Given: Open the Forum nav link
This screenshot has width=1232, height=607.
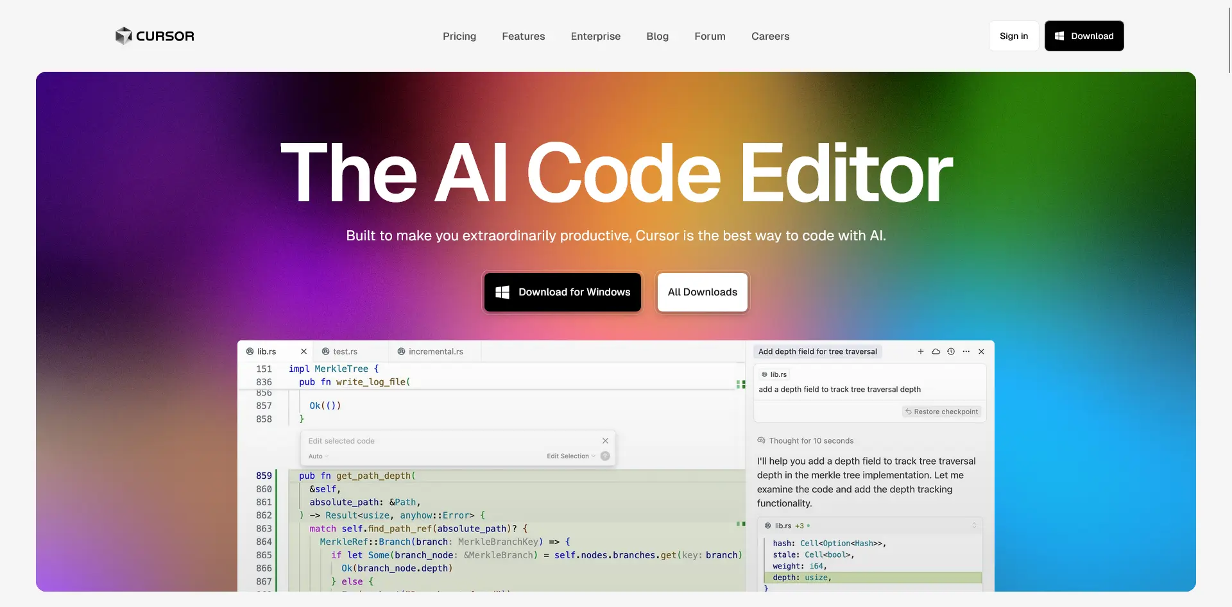Looking at the screenshot, I should point(710,36).
